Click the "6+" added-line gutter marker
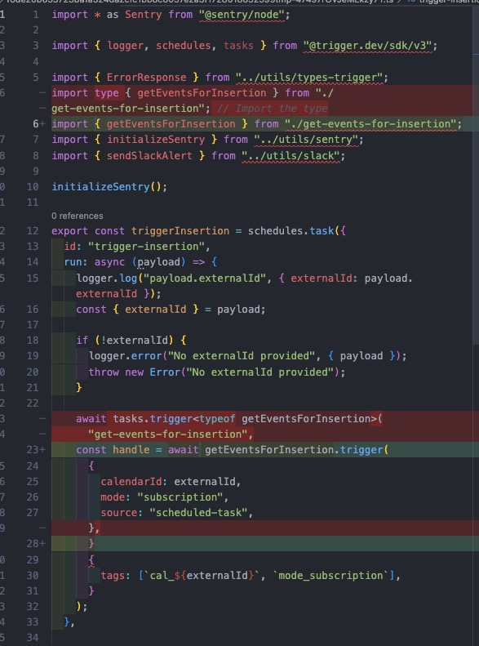Viewport: 479px width, 646px height. [38, 124]
